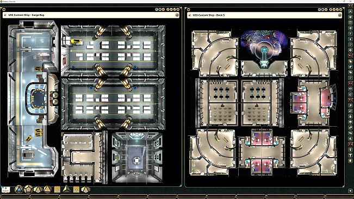Minimize the Cargo Bay window with its dash icon
Image resolution: width=354 pixels, height=199 pixels.
[171, 9]
